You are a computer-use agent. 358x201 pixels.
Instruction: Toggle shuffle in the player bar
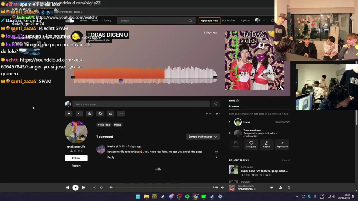(94, 188)
